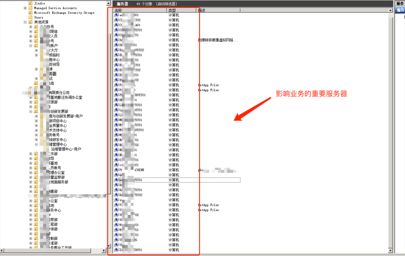Viewport: 405px width, 256px height.
Task: Click computer icon of row ending CRVXY01
Action: pos(117,95)
